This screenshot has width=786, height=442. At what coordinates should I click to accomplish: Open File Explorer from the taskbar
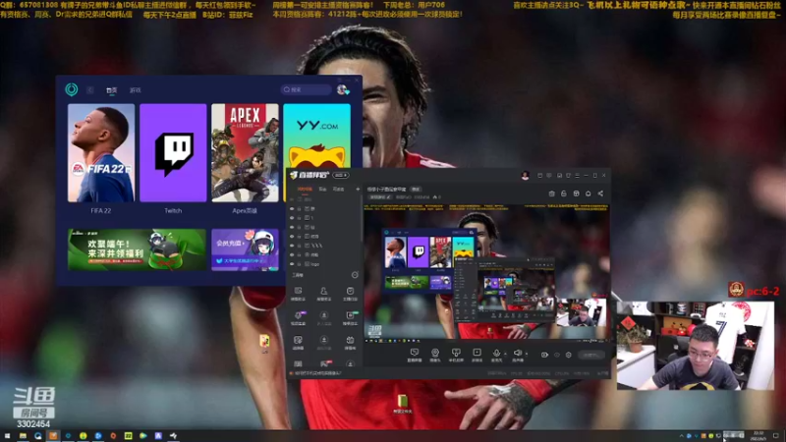(23, 436)
